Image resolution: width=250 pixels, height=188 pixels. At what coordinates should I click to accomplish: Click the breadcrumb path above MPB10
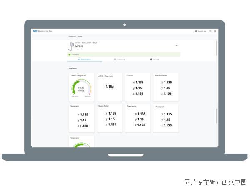86,42
